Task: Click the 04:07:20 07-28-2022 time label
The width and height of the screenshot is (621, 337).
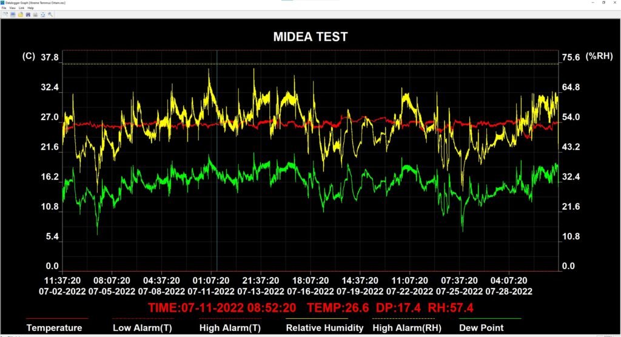Action: (x=509, y=286)
